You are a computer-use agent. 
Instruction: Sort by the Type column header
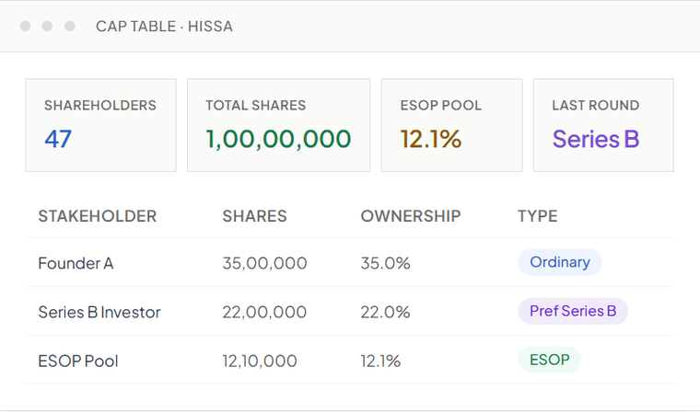click(538, 216)
